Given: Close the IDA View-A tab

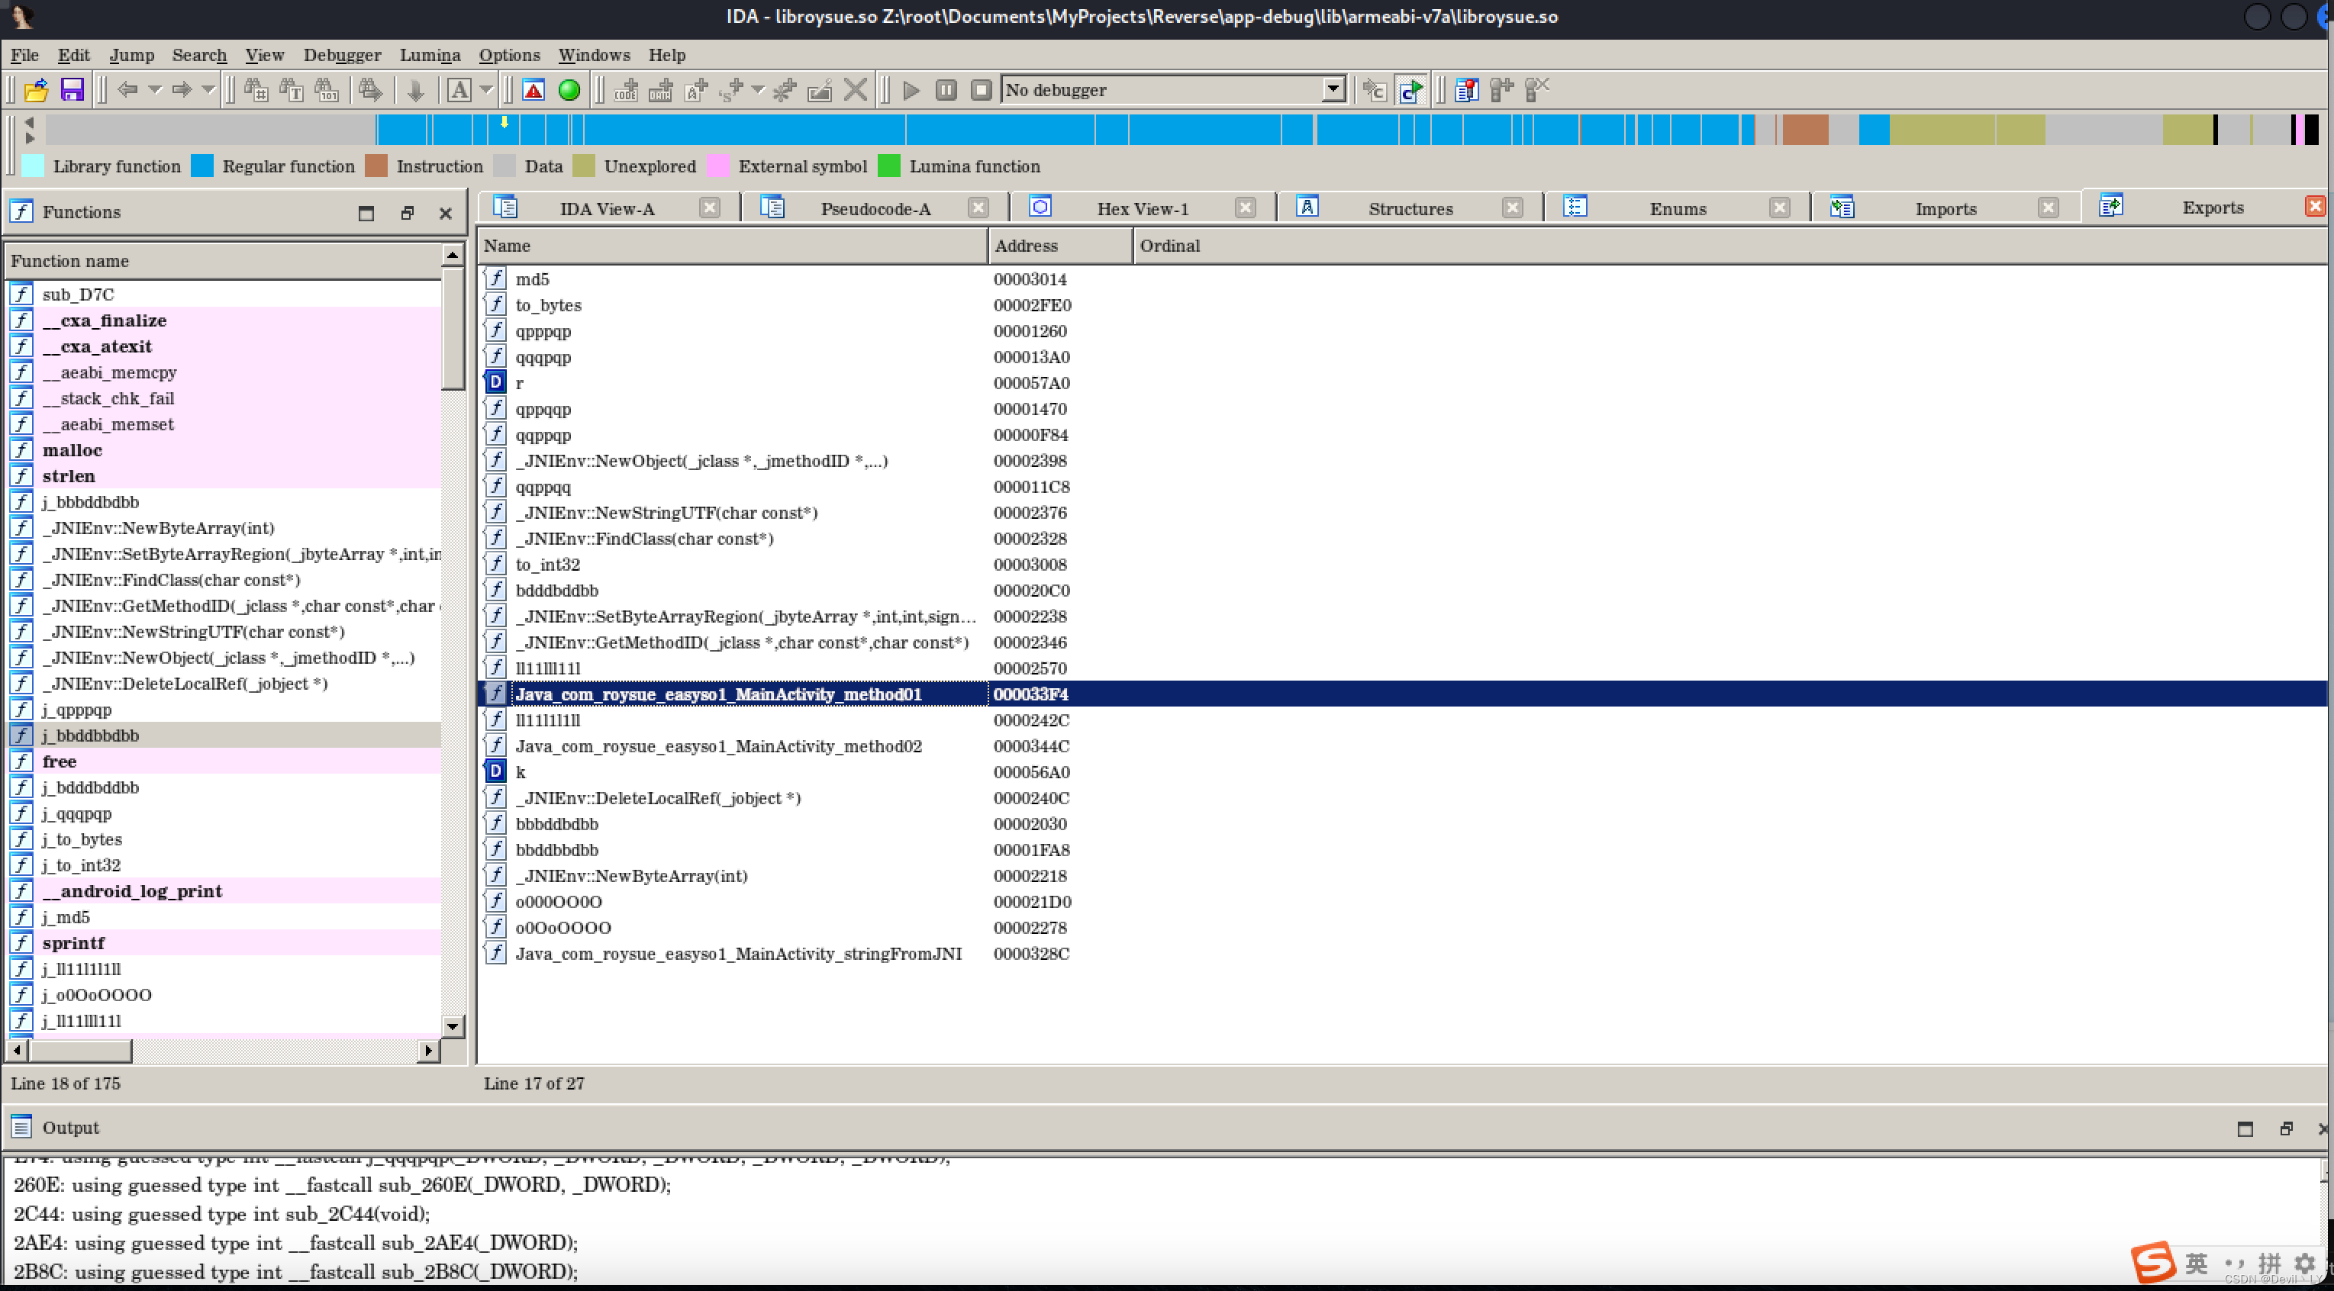Looking at the screenshot, I should click(x=710, y=208).
